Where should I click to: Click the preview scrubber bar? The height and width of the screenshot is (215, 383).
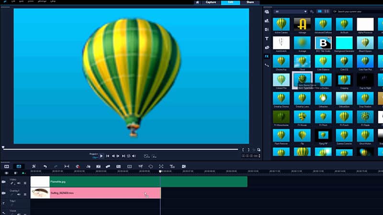(x=121, y=149)
